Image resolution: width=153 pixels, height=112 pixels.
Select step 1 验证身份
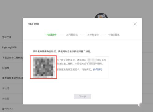point(51,35)
